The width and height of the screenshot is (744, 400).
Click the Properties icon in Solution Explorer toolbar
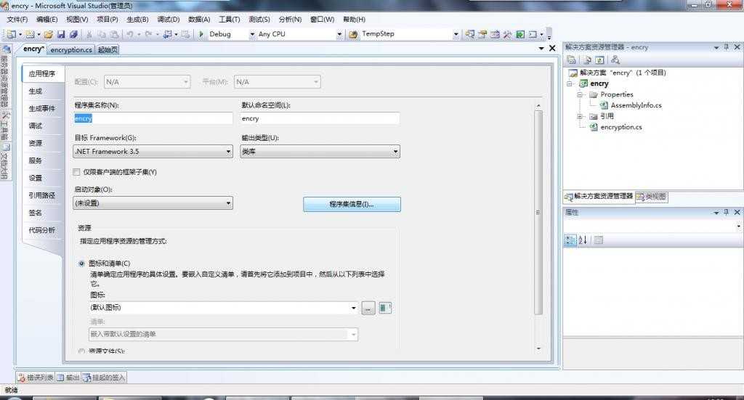point(572,60)
